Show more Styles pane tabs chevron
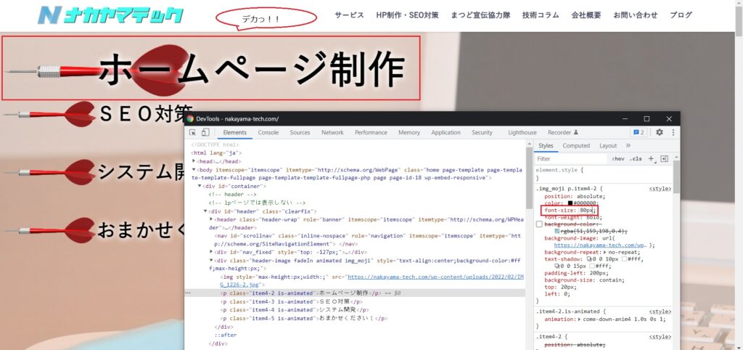The image size is (743, 350). (628, 146)
